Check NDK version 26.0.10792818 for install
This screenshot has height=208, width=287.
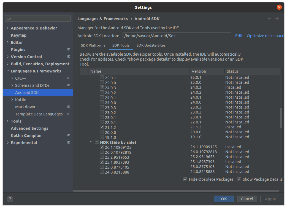[102, 152]
